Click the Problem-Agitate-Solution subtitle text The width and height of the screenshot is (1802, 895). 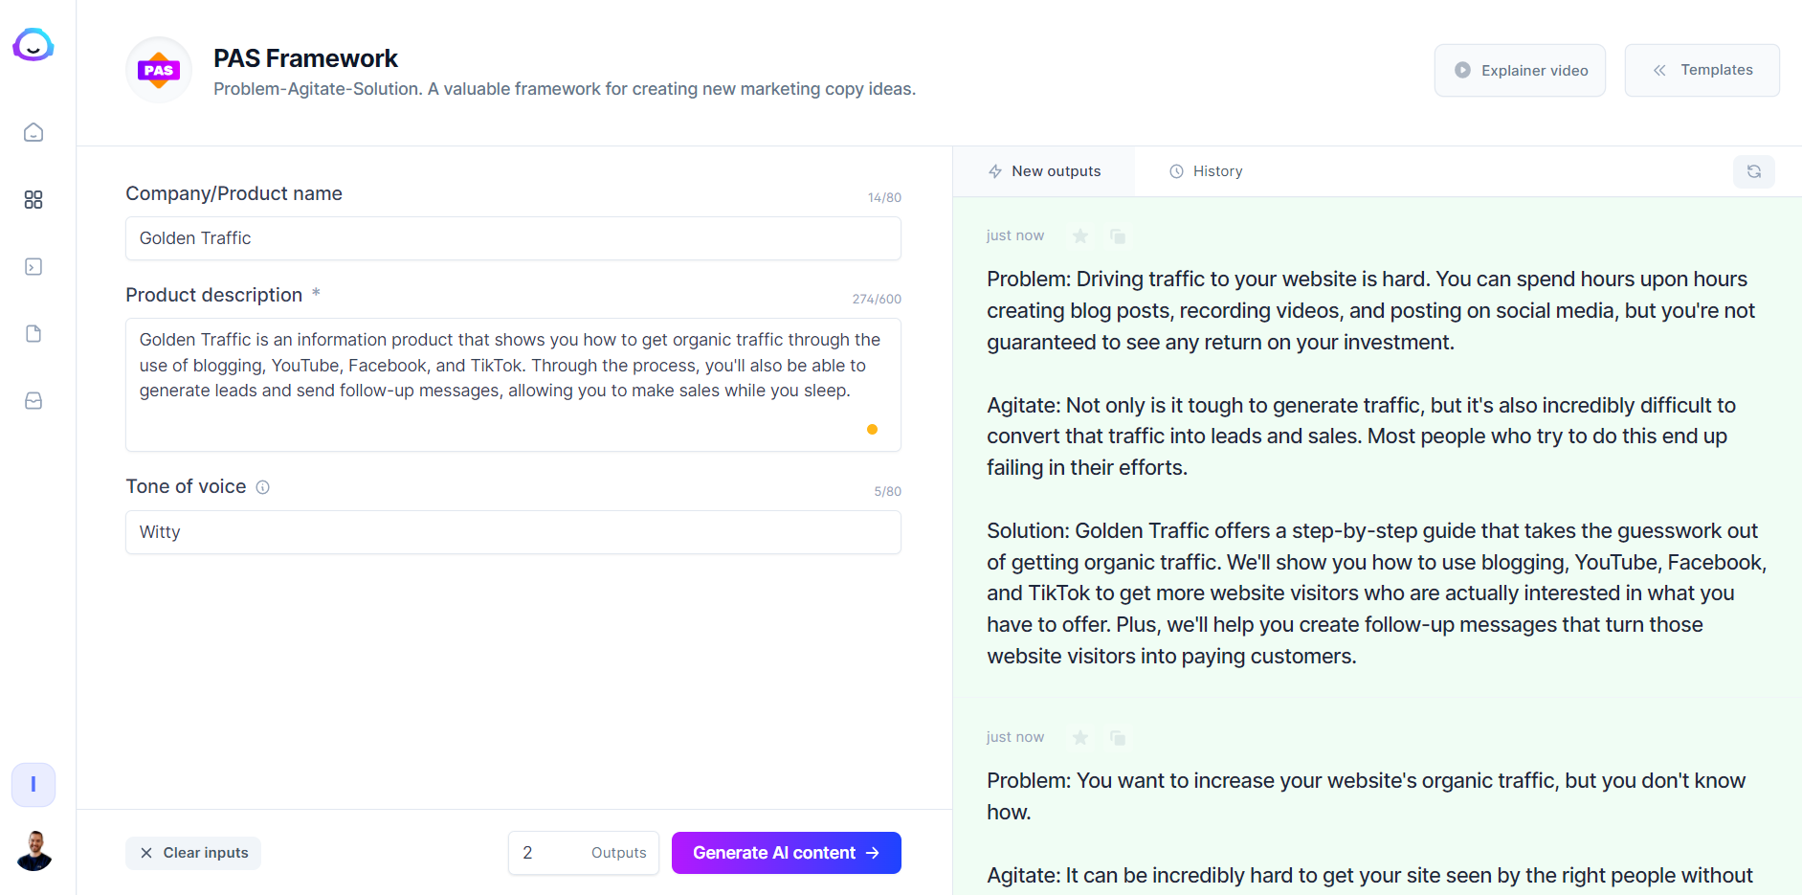click(x=565, y=89)
